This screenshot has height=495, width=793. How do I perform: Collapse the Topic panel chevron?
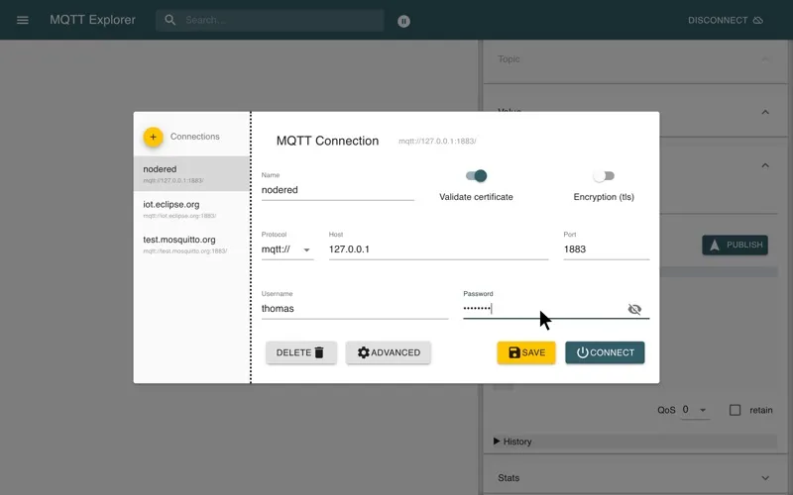click(x=765, y=59)
